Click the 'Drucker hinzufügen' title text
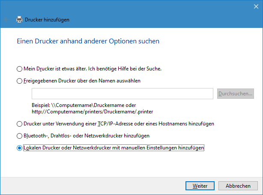The width and height of the screenshot is (263, 195). coord(47,20)
